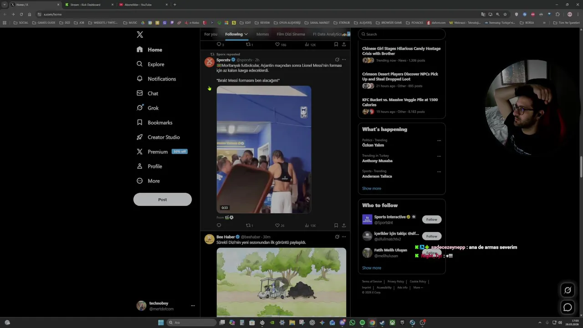
Task: Open options for the Anderson Talisca trend
Action: pos(439,172)
